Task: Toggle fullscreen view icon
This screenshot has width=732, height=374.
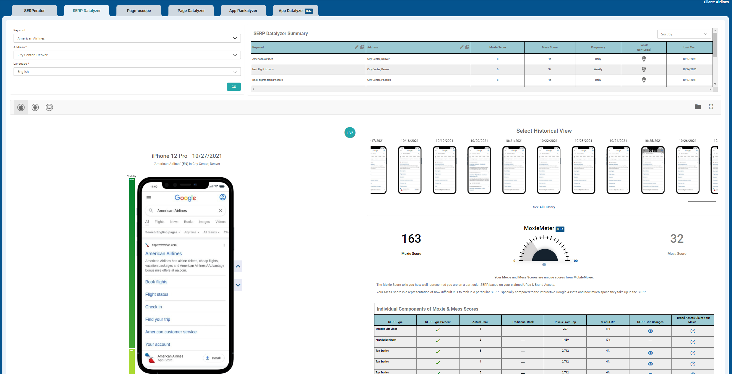Action: point(711,107)
